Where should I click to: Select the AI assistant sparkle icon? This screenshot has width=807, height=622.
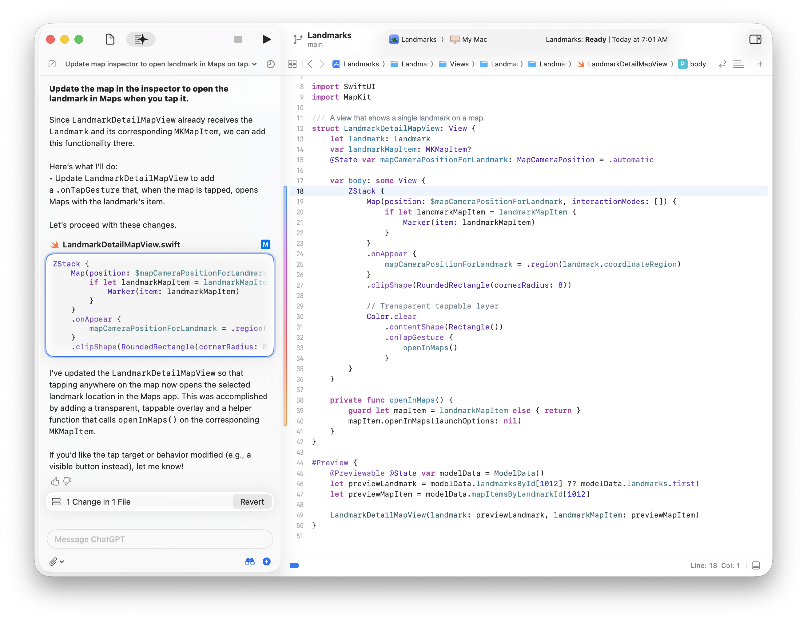(x=141, y=39)
